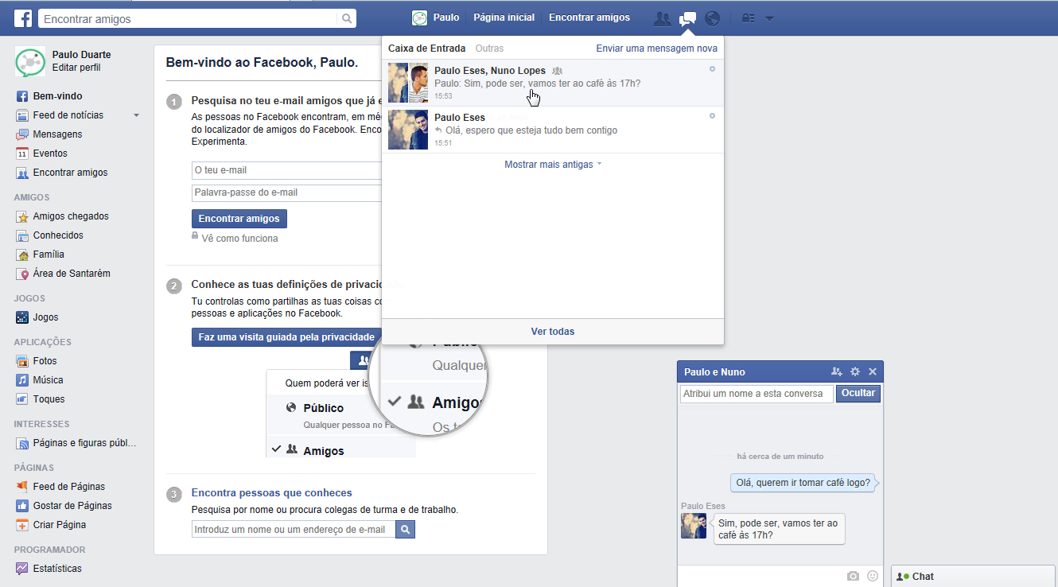Click Criar Página in sidebar

[59, 525]
